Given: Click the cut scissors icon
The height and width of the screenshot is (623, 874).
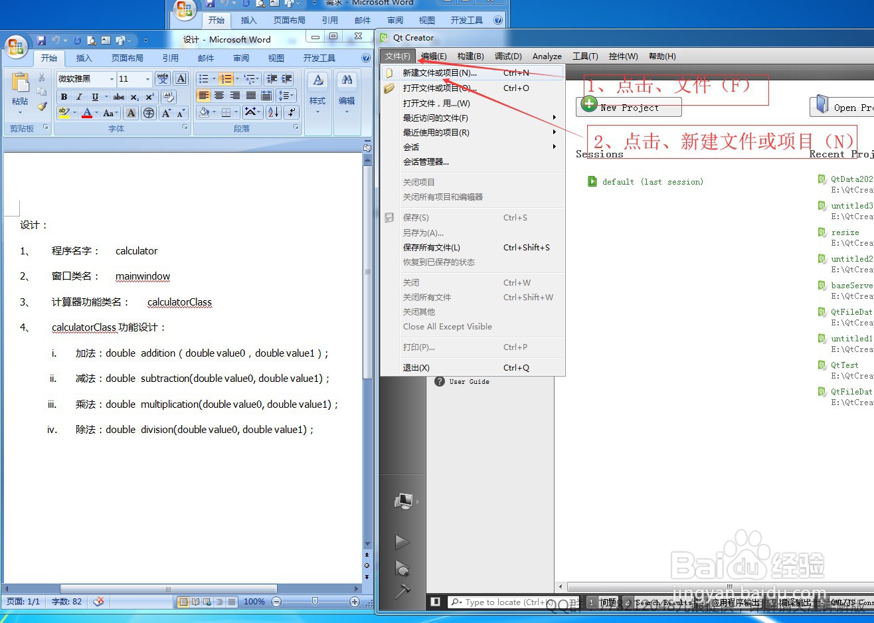Looking at the screenshot, I should click(42, 78).
